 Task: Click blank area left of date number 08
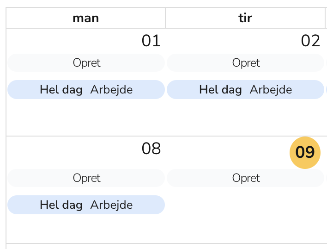pos(69,149)
